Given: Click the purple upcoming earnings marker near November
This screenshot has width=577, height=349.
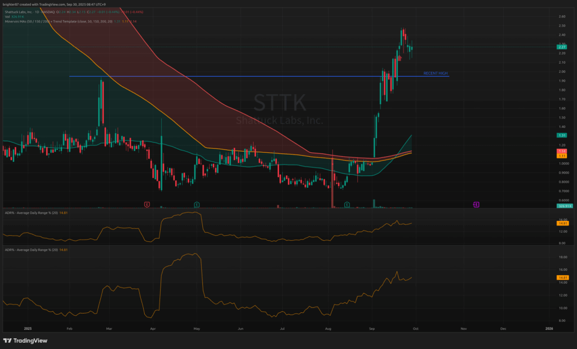Looking at the screenshot, I should coord(476,204).
